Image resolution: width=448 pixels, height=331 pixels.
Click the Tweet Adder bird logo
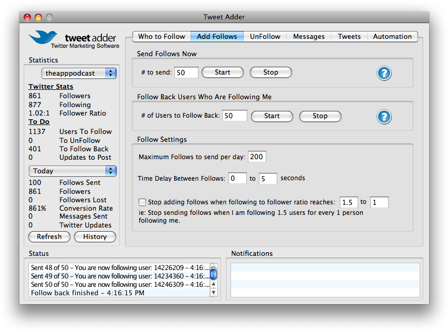(x=43, y=37)
